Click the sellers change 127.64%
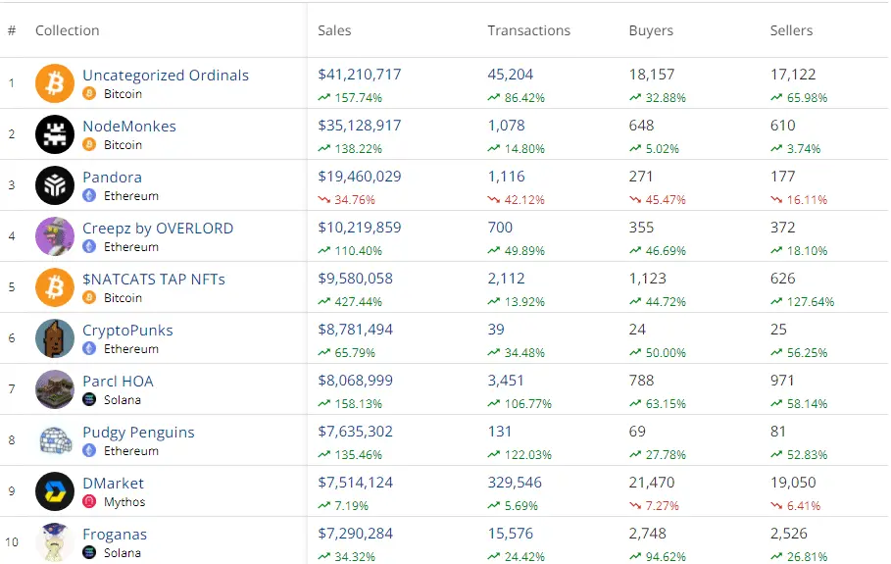The image size is (891, 564). tap(811, 302)
